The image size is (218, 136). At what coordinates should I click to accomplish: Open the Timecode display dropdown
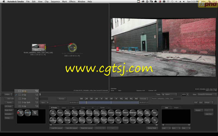click(x=144, y=99)
